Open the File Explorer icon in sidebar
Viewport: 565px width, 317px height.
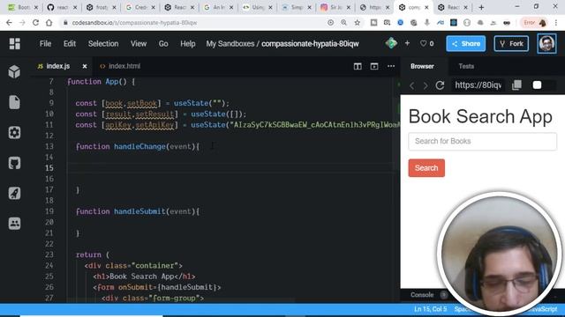(14, 102)
